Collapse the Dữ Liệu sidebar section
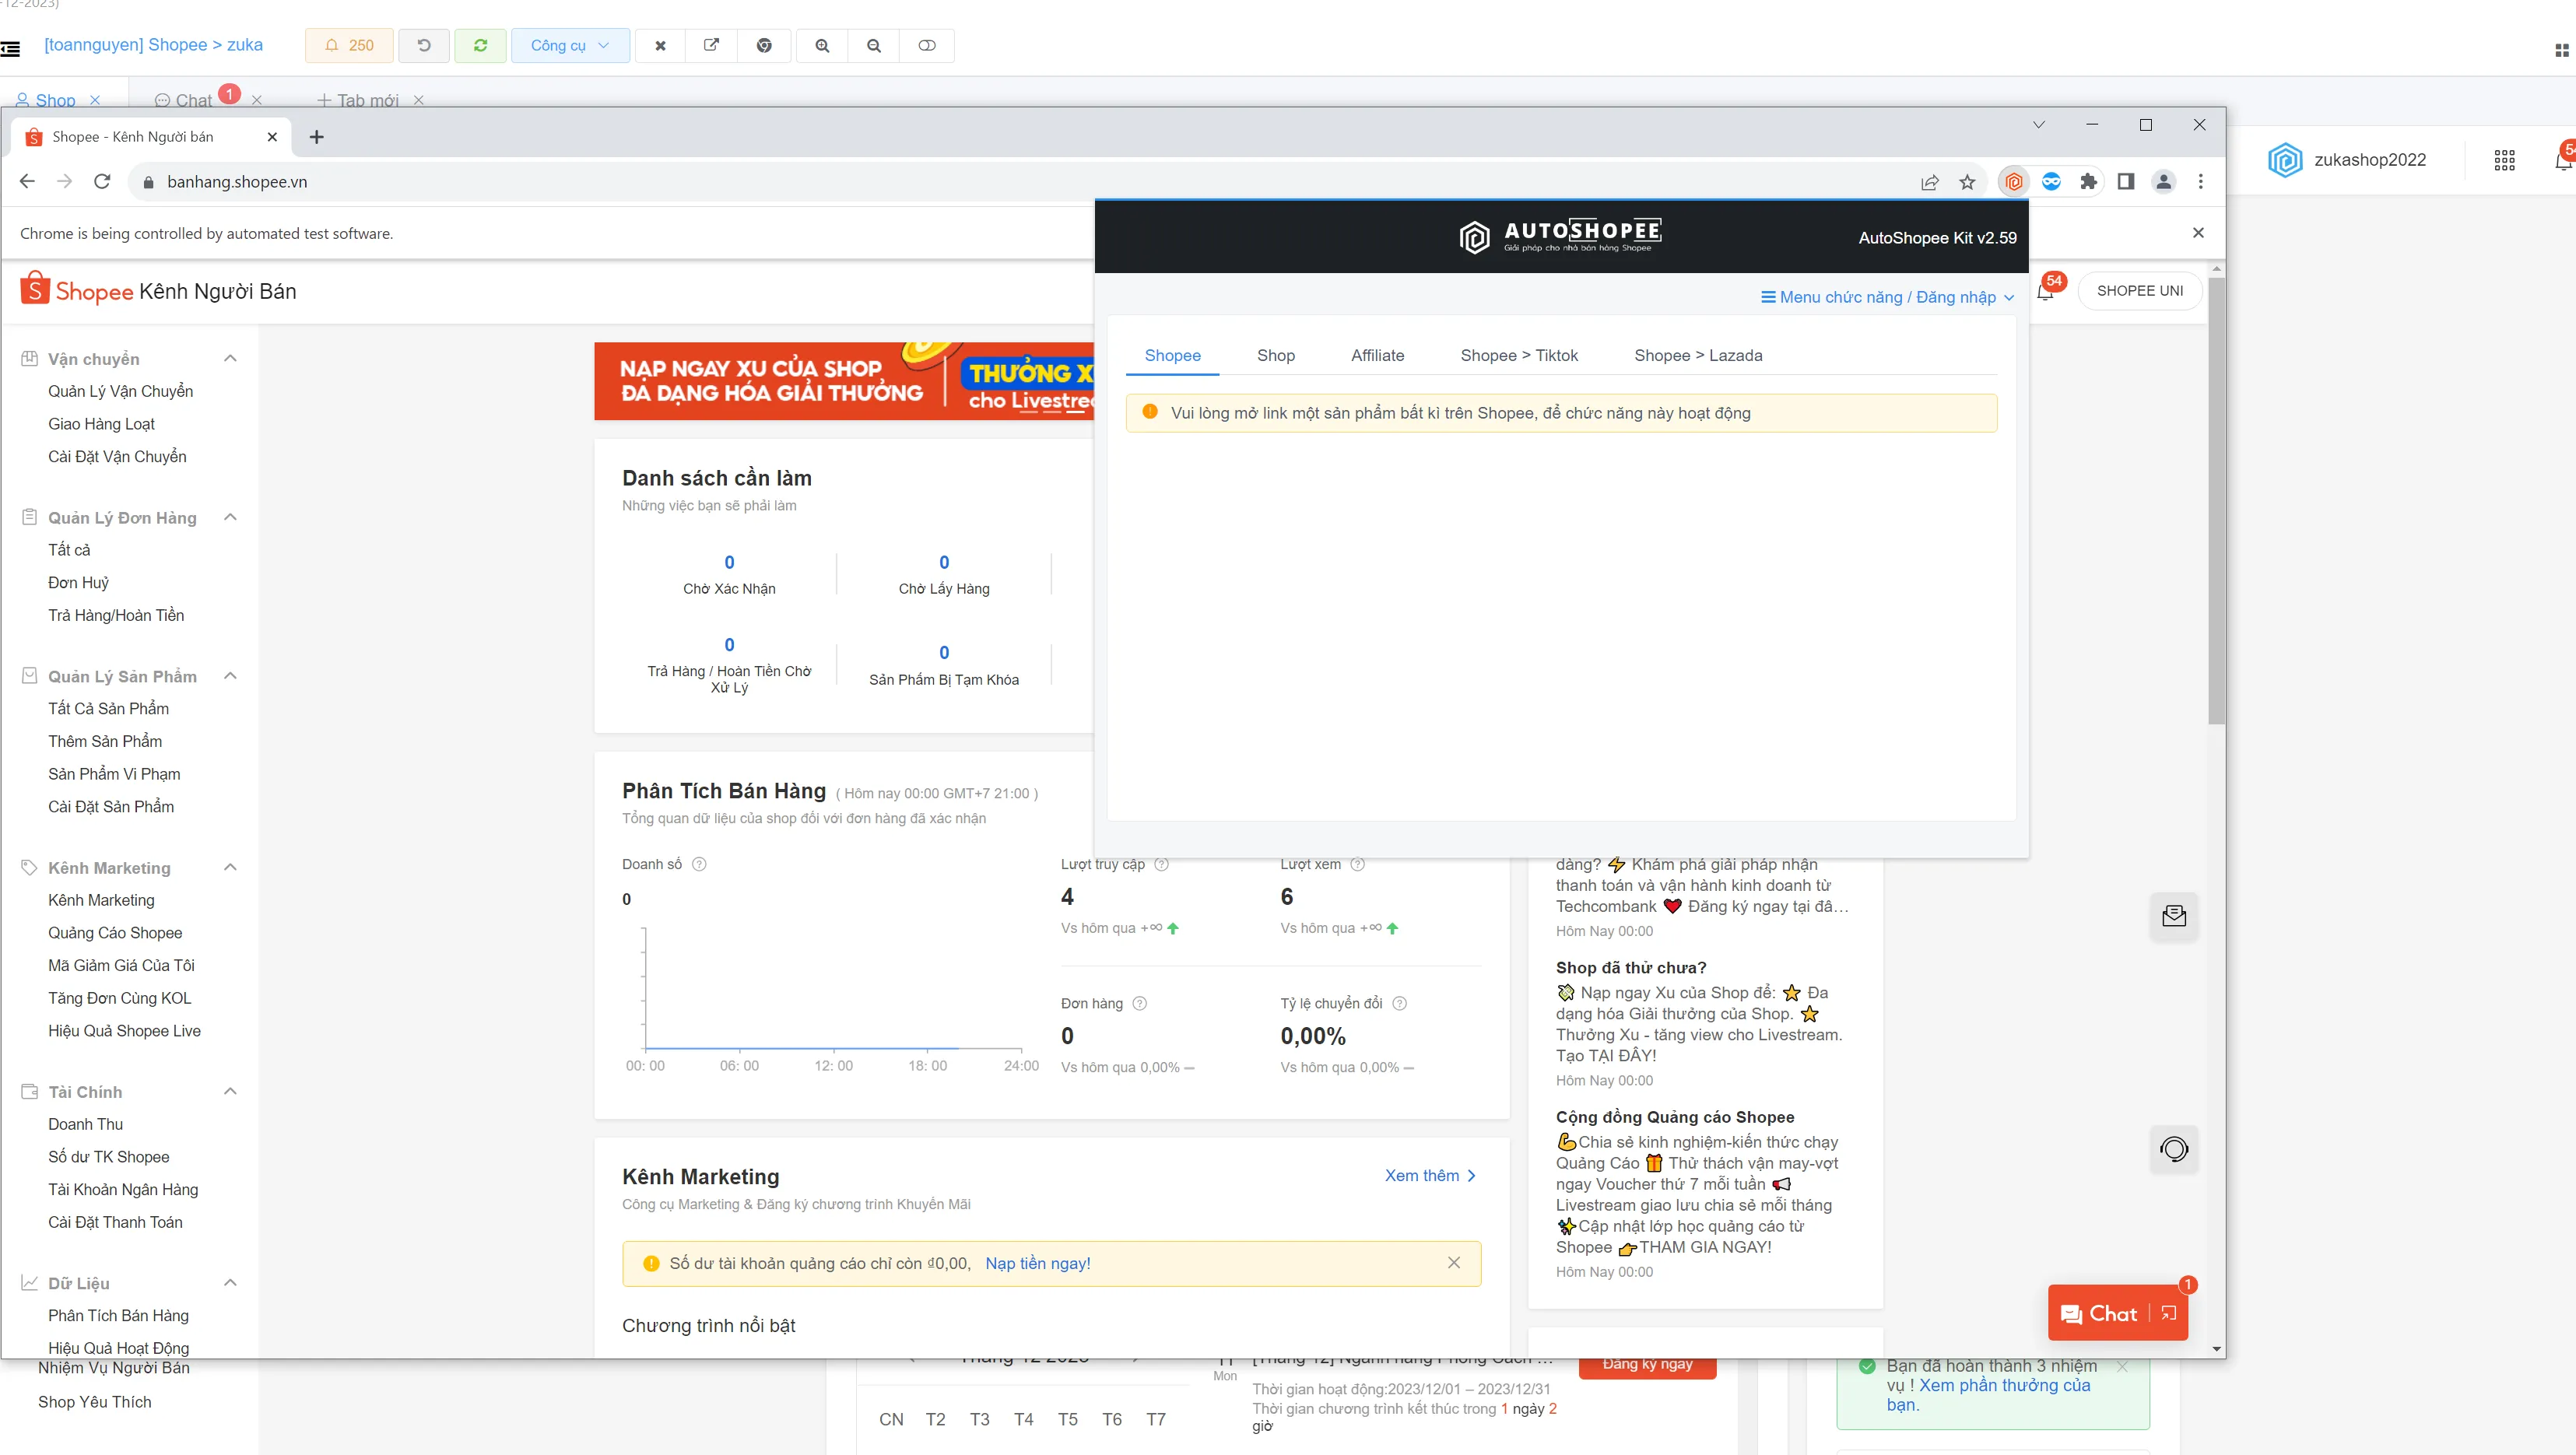This screenshot has height=1455, width=2576. 230,1283
